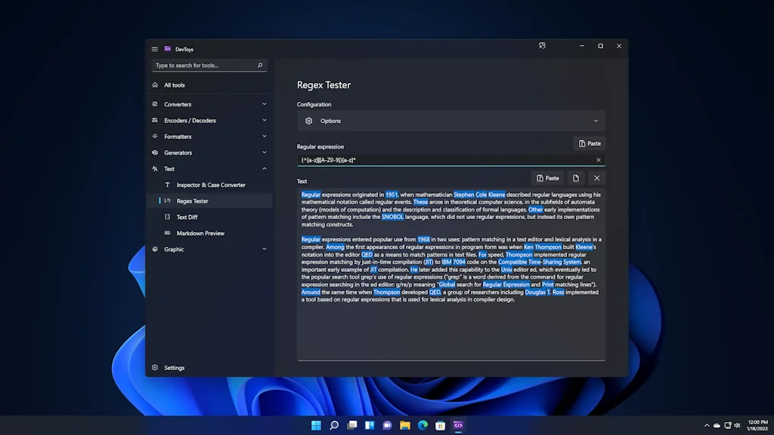Image resolution: width=774 pixels, height=435 pixels.
Task: Open Microsoft Edge from the taskbar
Action: (423, 425)
